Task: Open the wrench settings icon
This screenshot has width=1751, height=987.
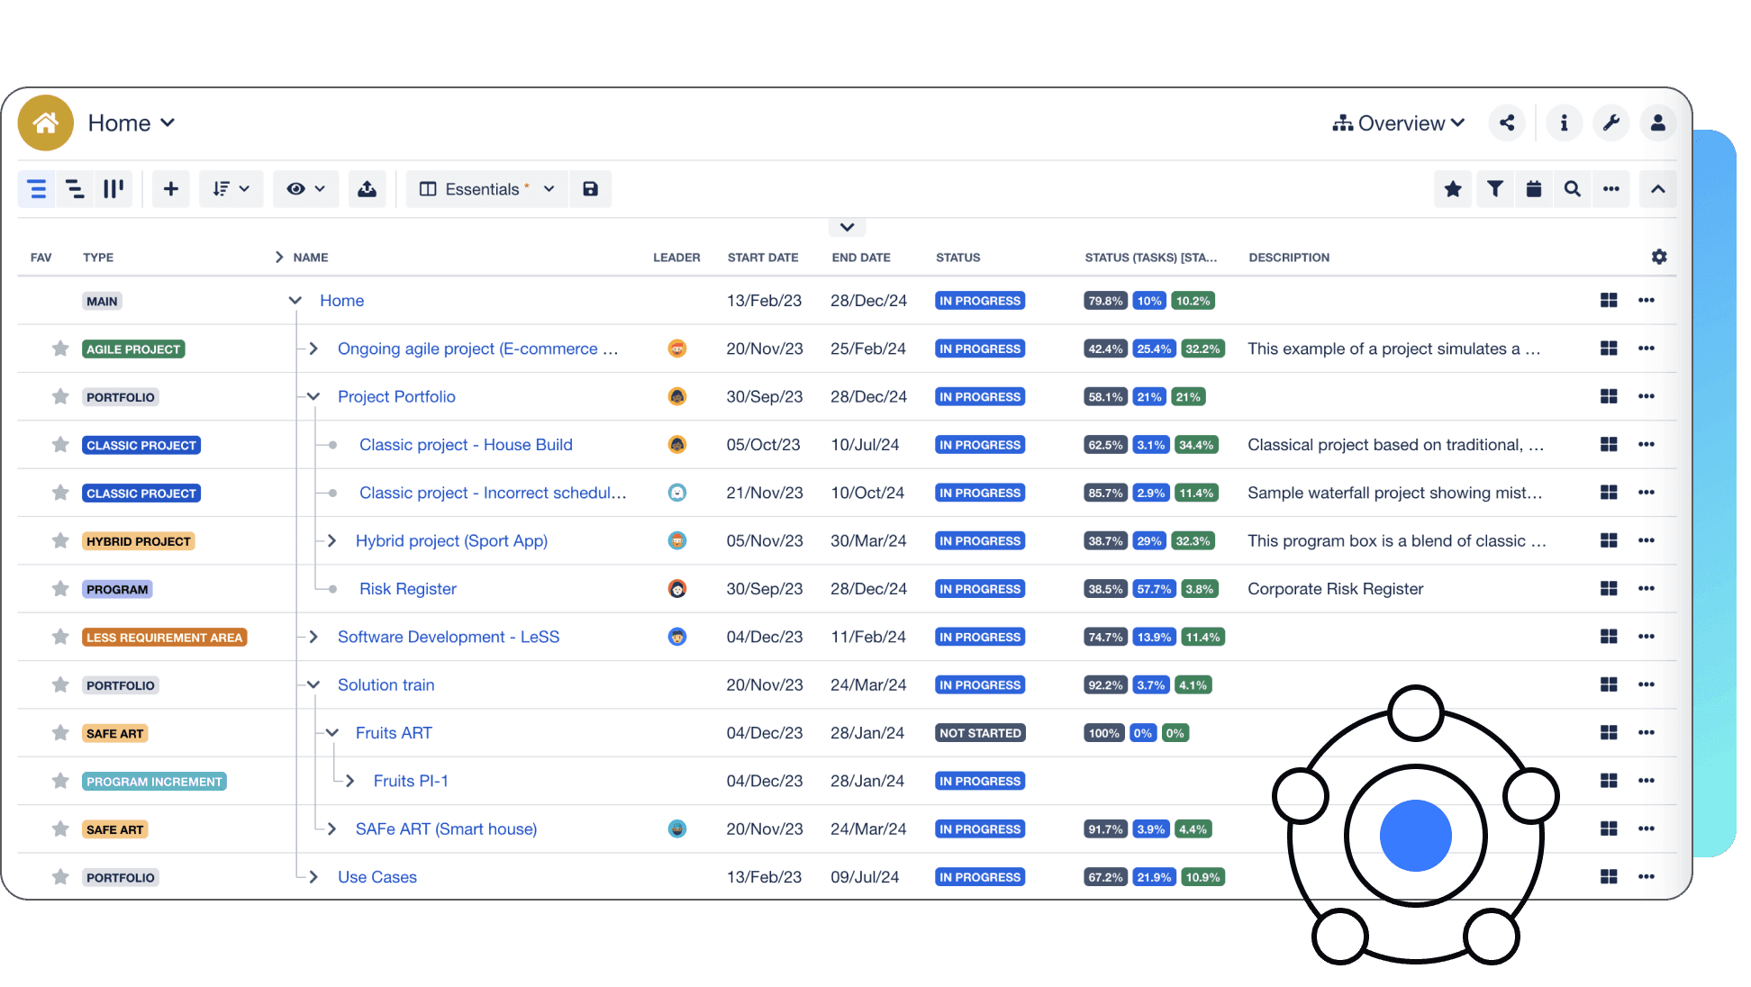Action: (1610, 123)
